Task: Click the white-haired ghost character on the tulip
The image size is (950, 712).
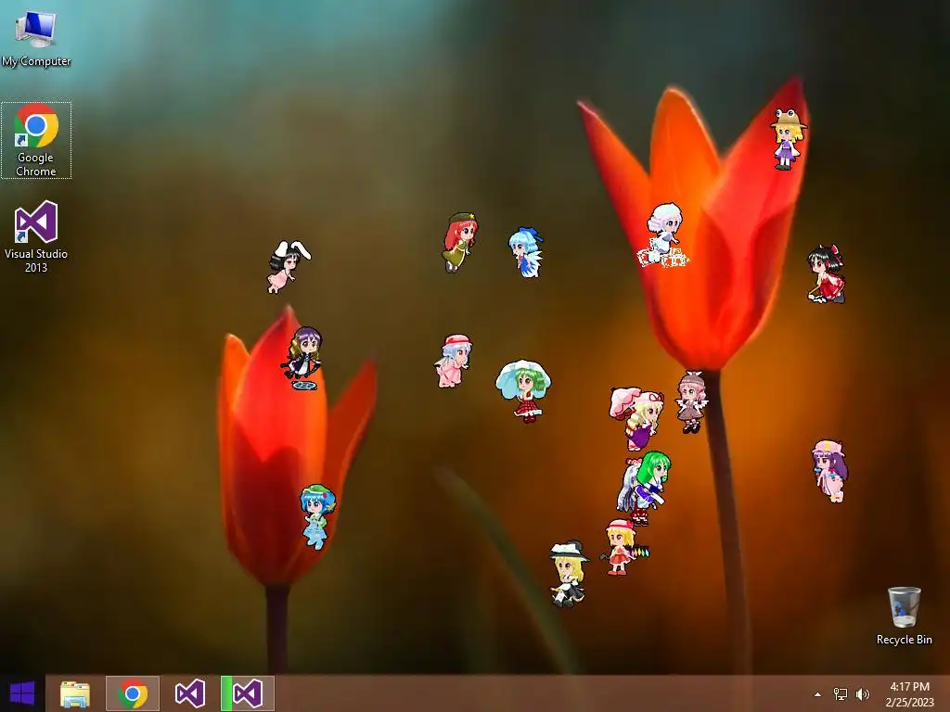Action: [x=663, y=235]
